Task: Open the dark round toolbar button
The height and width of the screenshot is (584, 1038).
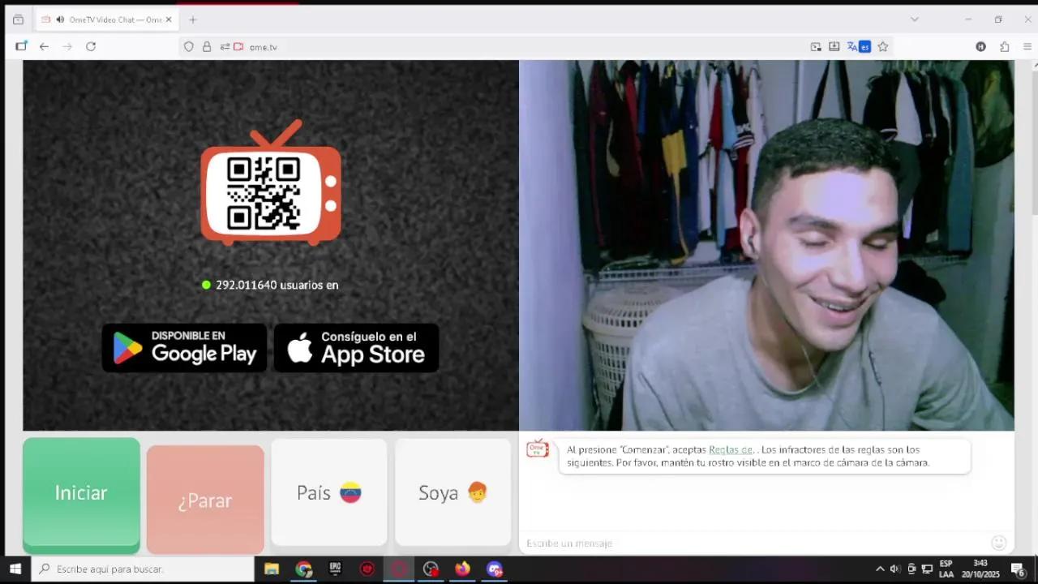Action: (980, 47)
